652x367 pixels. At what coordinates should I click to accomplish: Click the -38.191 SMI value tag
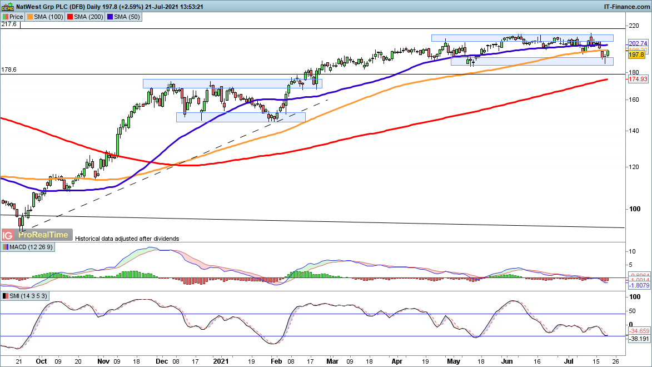tap(639, 339)
